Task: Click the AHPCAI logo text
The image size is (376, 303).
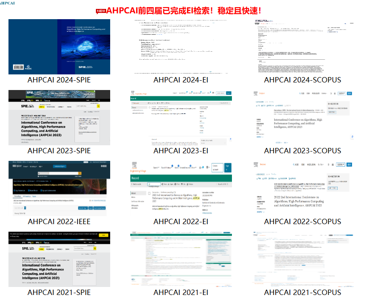Action: (x=7, y=3)
